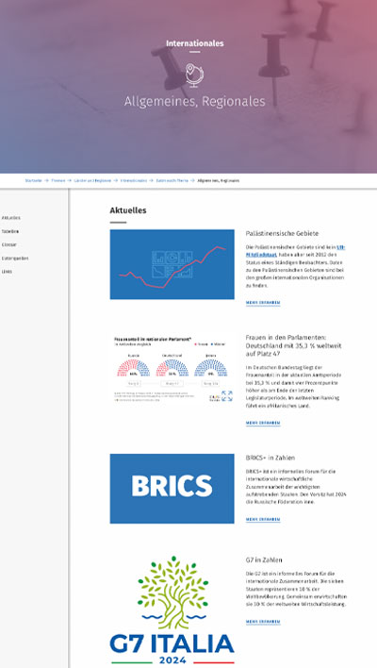The width and height of the screenshot is (377, 668).
Task: Open Länder und Regionen breadcrumb link
Action: pyautogui.click(x=92, y=180)
